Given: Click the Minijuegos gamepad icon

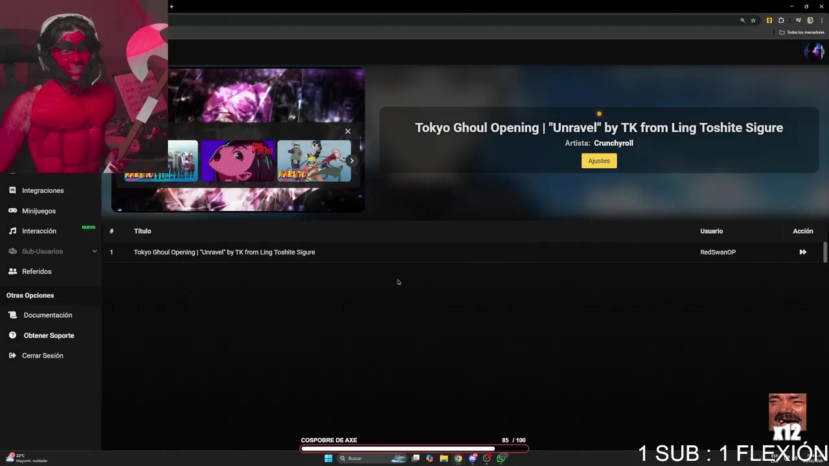Looking at the screenshot, I should point(13,211).
